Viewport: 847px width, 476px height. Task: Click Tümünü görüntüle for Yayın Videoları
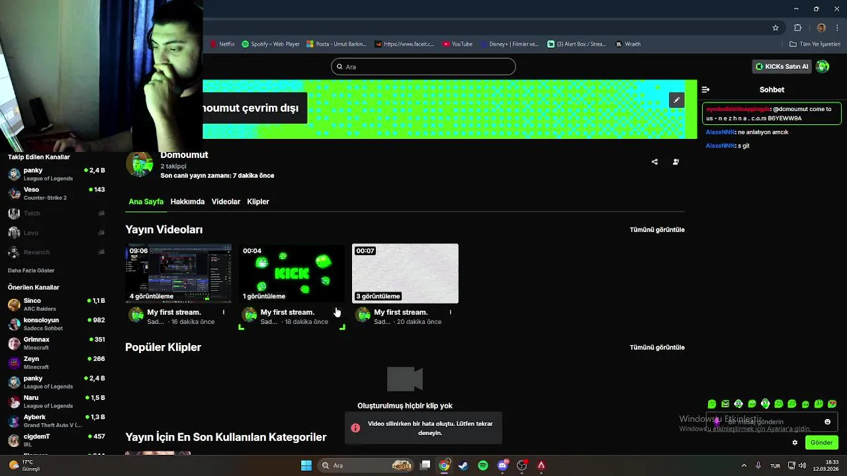pos(657,229)
